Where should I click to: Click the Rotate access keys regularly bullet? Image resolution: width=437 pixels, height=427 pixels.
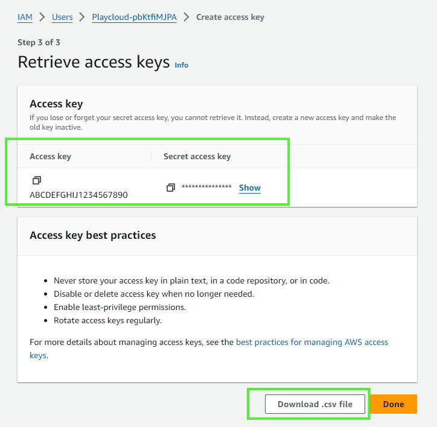(x=107, y=320)
